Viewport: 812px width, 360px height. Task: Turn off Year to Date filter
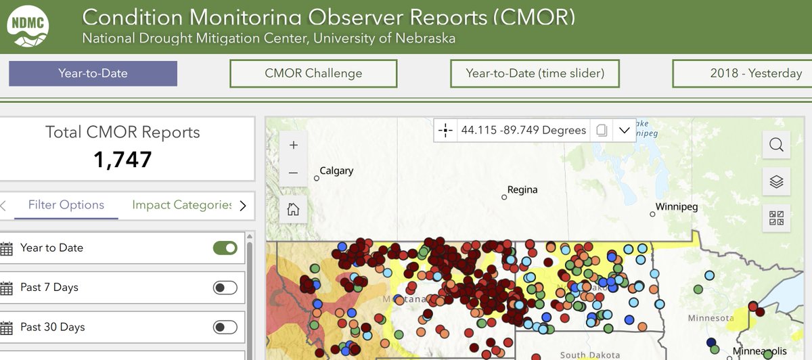(225, 248)
